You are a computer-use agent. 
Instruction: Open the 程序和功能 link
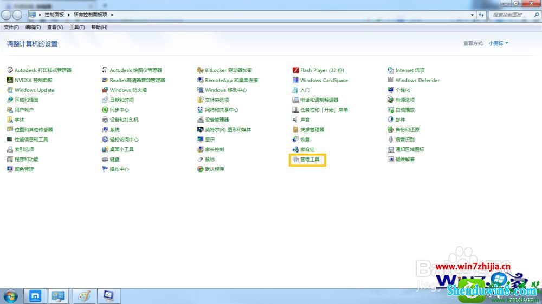(x=26, y=160)
